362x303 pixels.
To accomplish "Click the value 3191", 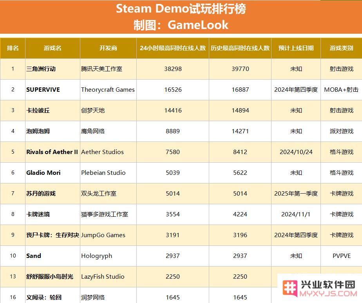I will click(x=173, y=235).
